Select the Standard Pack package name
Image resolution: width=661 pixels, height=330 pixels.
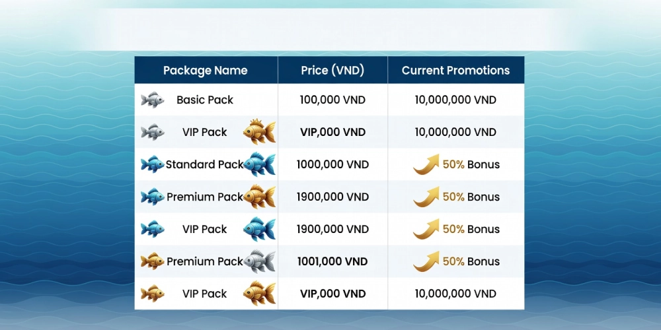[x=204, y=164]
